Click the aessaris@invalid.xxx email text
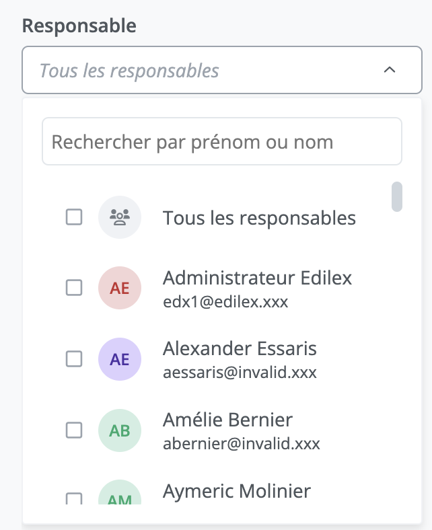This screenshot has height=530, width=432. [x=240, y=373]
